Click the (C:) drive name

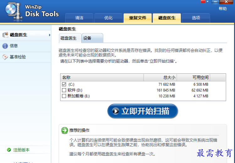point(71,84)
